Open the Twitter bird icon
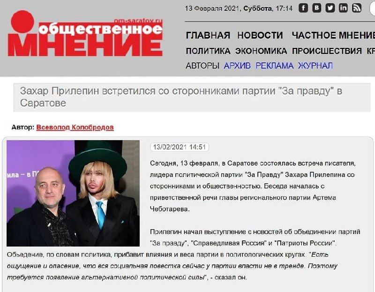Screen dimensions: 375x292 [x=330, y=8]
